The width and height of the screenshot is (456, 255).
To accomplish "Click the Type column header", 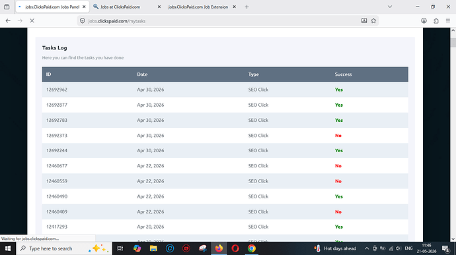I will click(x=254, y=74).
